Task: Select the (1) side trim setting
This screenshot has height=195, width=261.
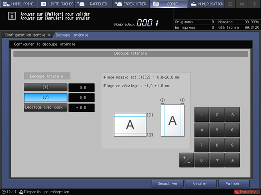Action: coord(45,87)
